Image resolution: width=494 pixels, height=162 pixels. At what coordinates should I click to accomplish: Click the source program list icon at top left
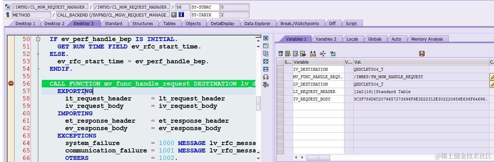(x=8, y=7)
